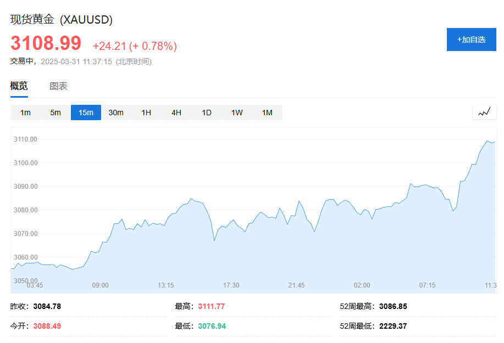Select the 5m interval
This screenshot has width=504, height=343.
tap(56, 113)
